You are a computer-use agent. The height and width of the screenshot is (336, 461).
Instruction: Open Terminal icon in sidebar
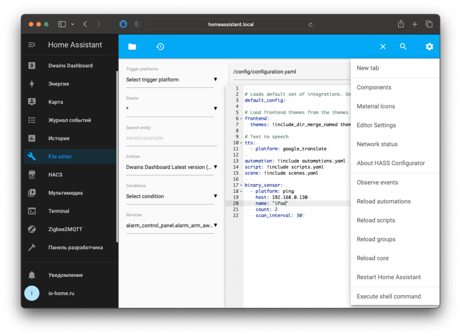[32, 211]
